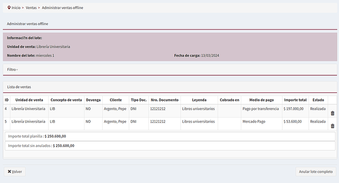Go to Inicio in the breadcrumb
Screen dimensions: 339x183
coord(16,7)
